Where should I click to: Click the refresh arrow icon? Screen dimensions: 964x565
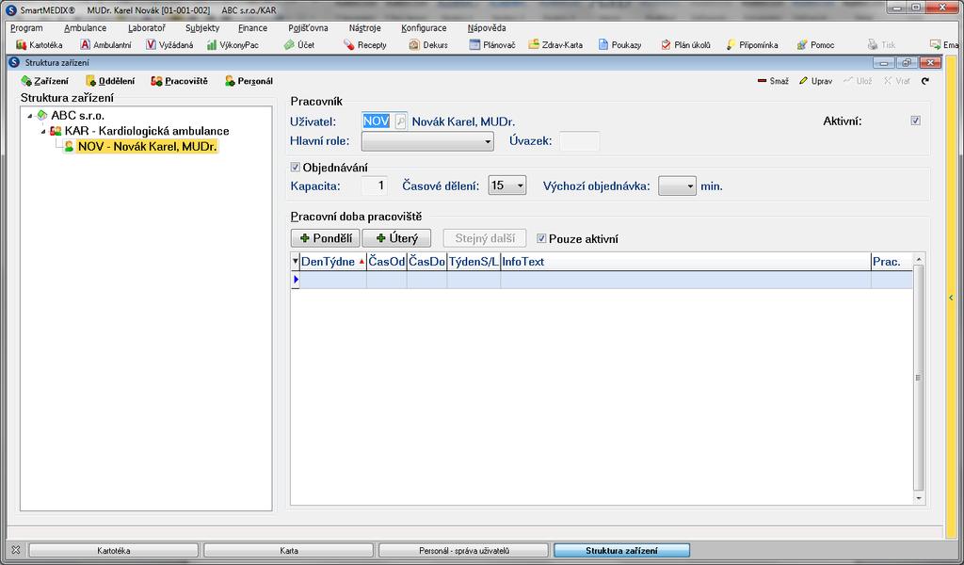(925, 81)
